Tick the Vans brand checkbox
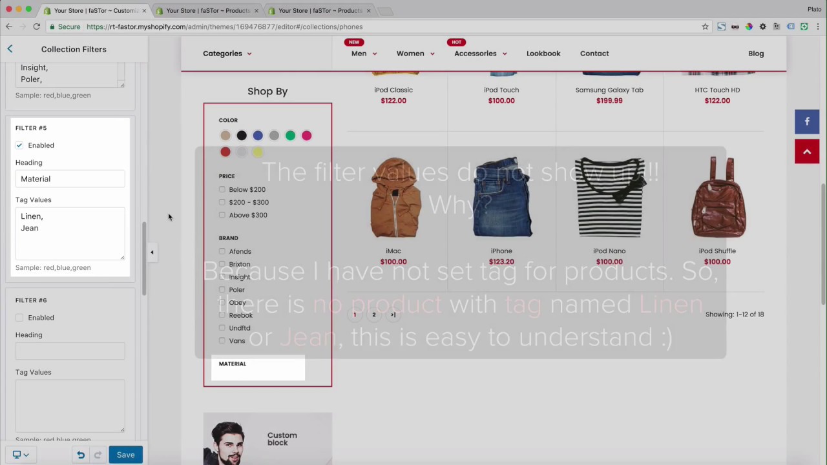Image resolution: width=827 pixels, height=465 pixels. 222,341
